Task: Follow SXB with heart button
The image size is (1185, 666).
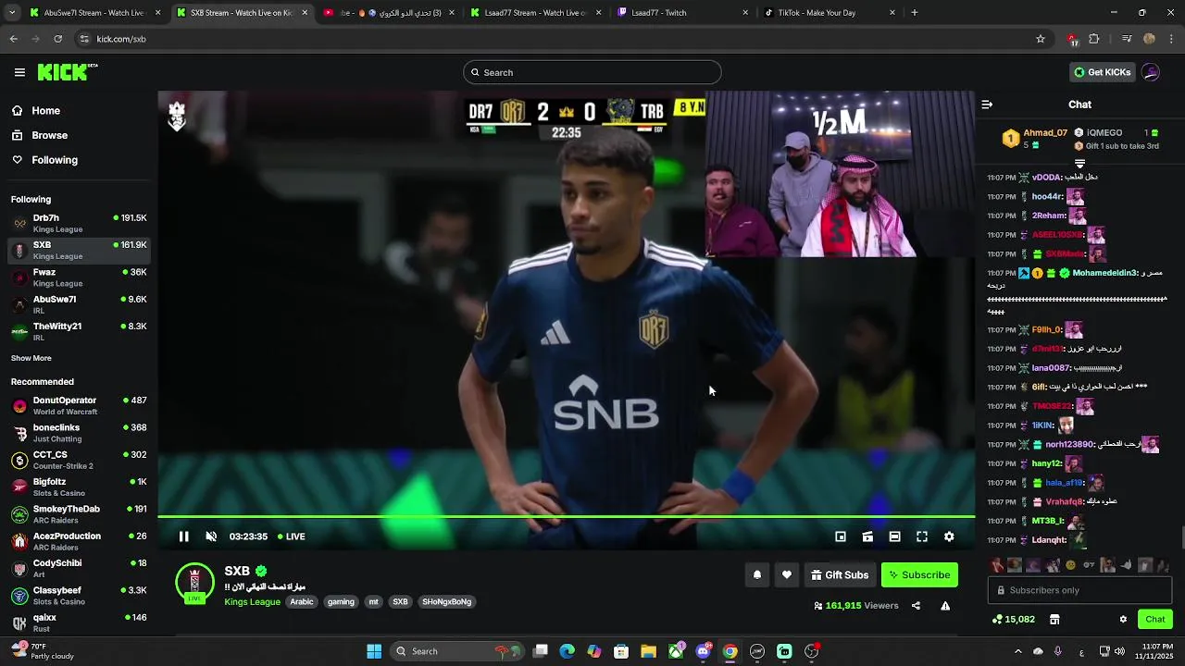Action: pyautogui.click(x=787, y=574)
